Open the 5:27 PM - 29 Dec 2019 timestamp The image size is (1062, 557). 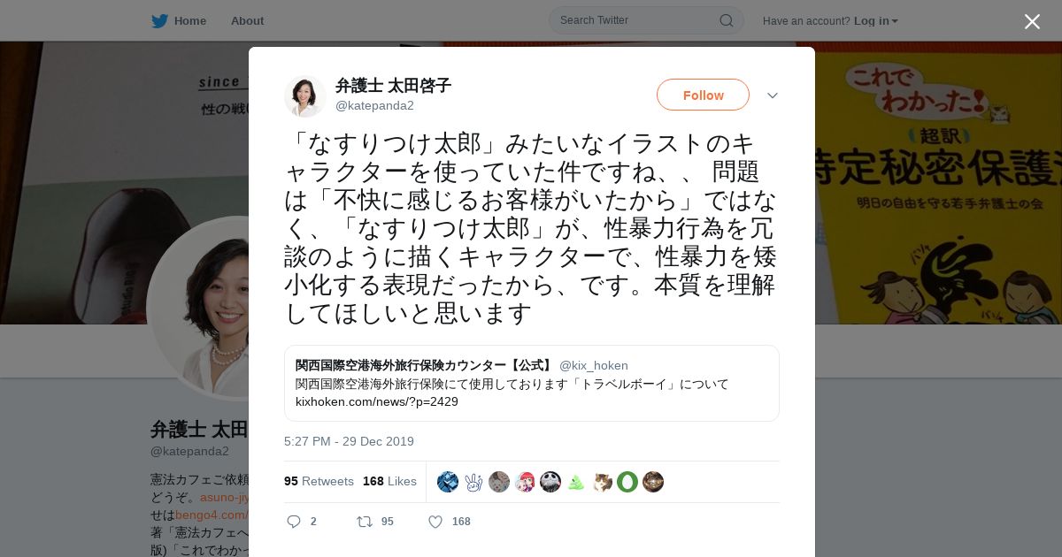point(349,441)
